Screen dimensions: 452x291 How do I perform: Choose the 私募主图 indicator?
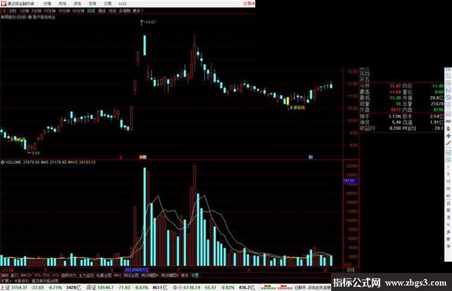tap(104, 275)
